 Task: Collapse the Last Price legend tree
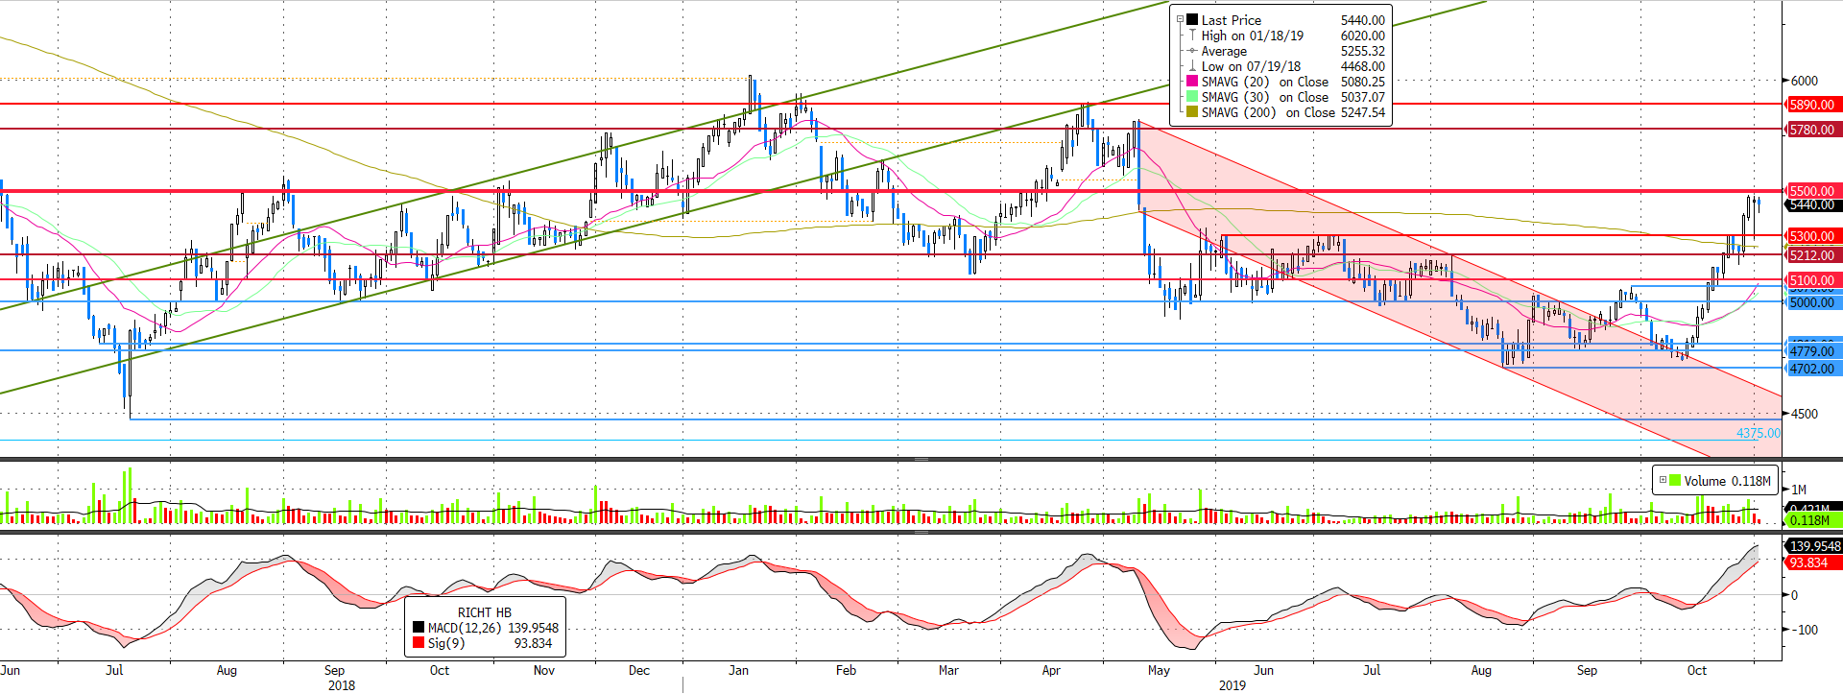pyautogui.click(x=1180, y=19)
